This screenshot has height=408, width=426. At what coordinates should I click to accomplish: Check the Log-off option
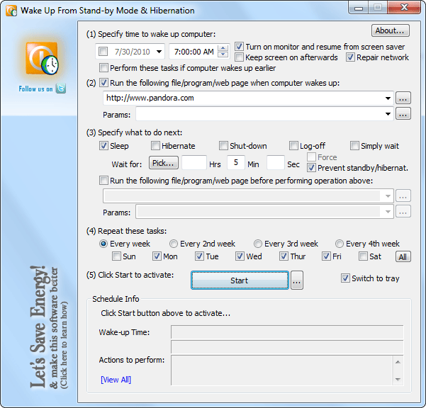[293, 146]
